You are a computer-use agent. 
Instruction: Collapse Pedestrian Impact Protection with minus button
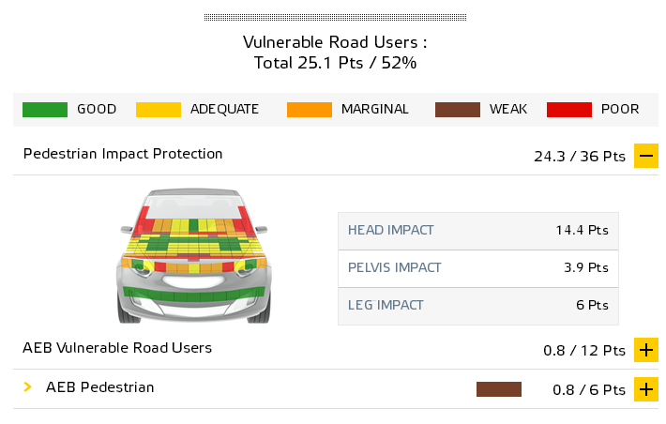point(646,156)
